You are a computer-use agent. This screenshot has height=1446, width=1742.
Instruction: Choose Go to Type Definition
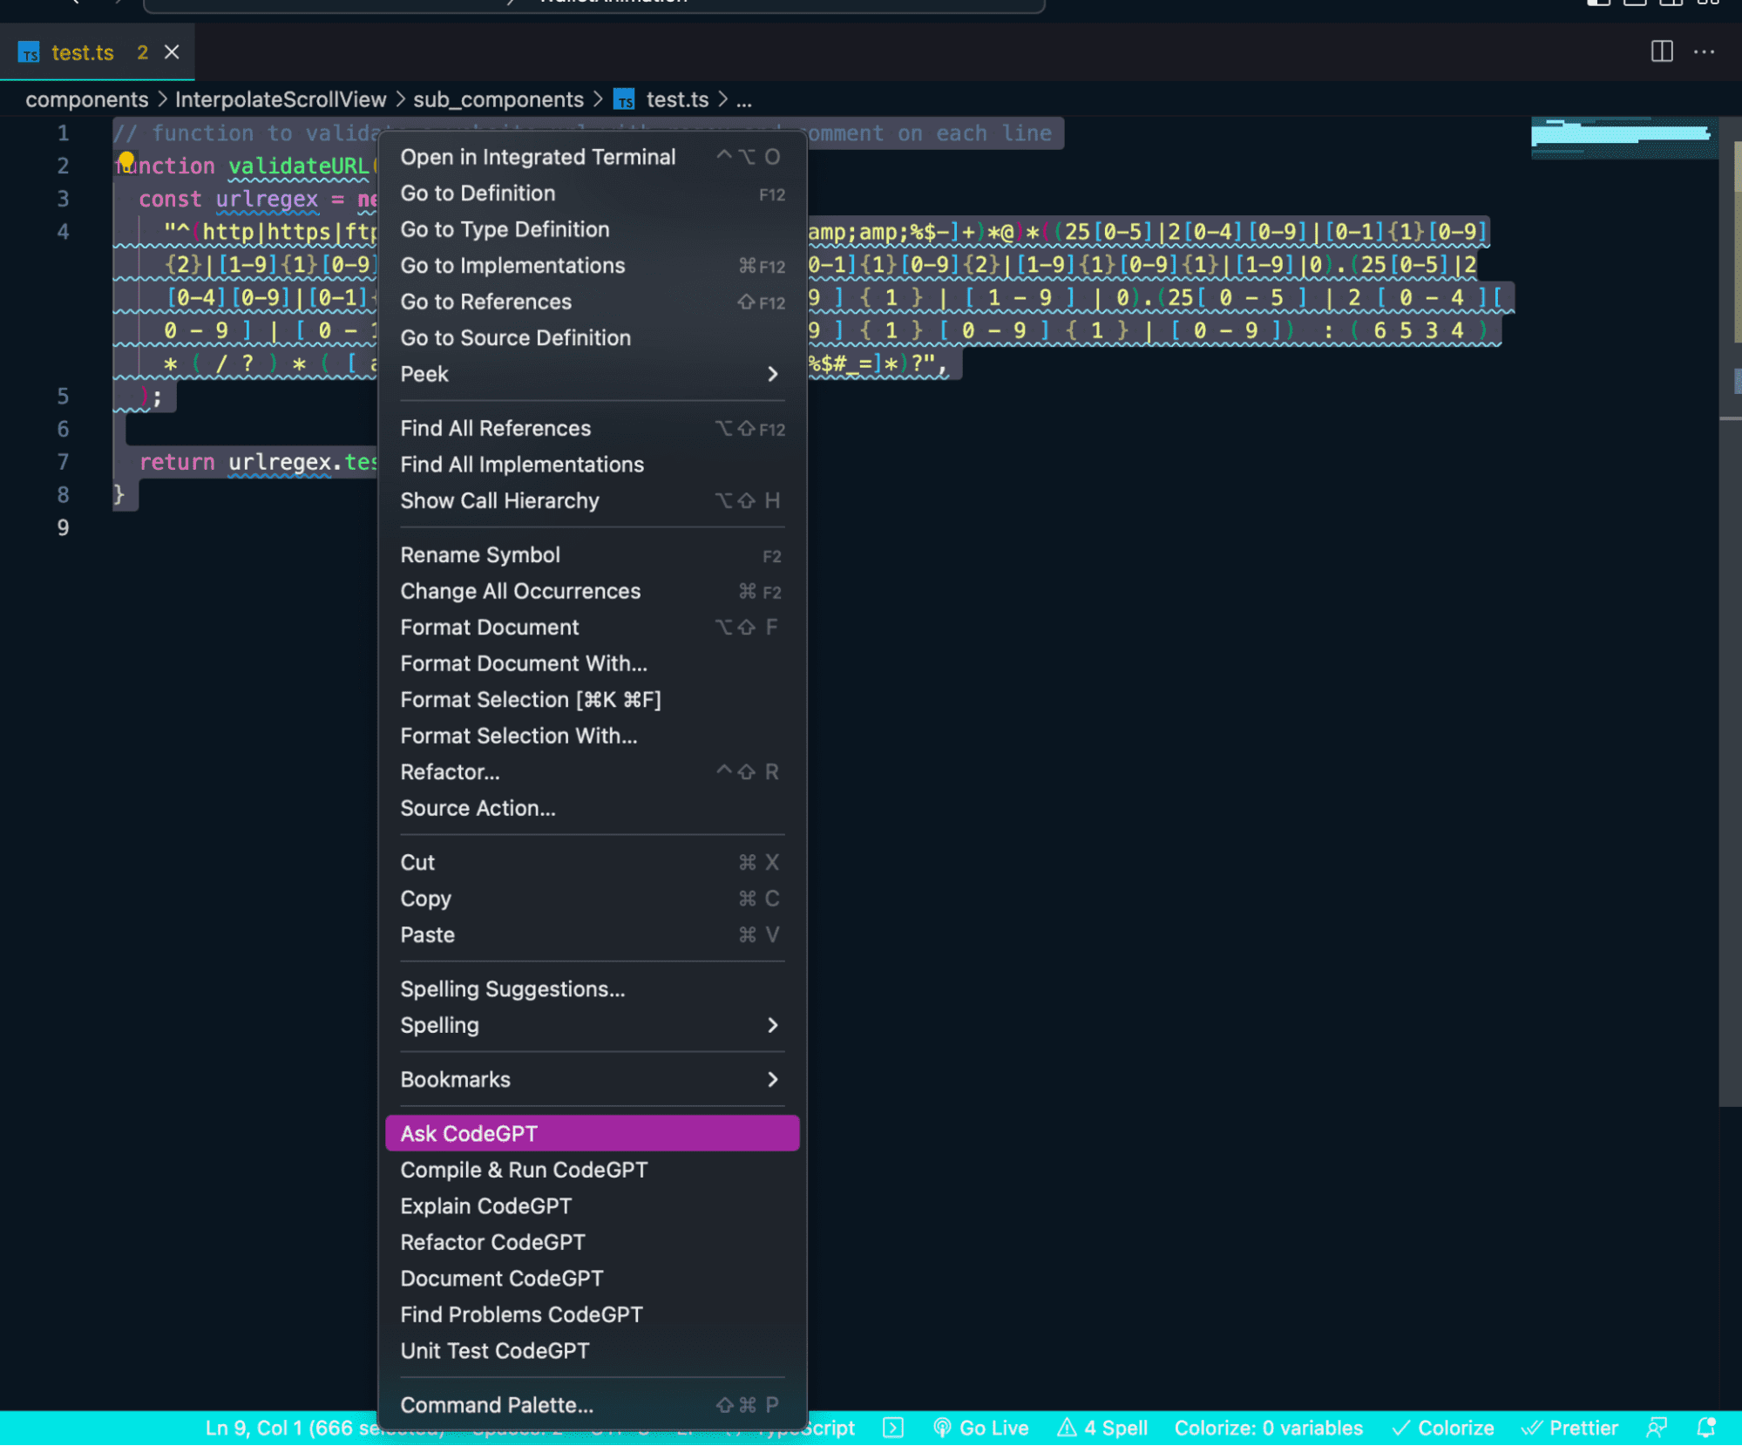click(x=592, y=229)
